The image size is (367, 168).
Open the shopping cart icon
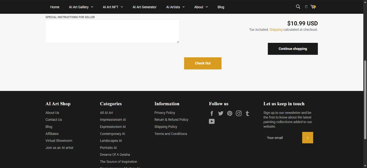pos(313,7)
